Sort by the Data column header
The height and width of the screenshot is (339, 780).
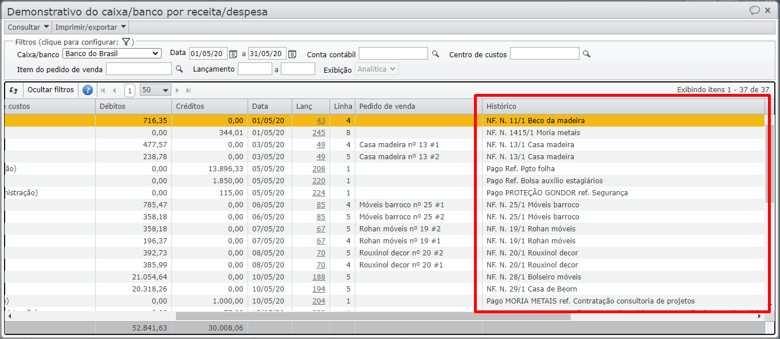tap(270, 107)
